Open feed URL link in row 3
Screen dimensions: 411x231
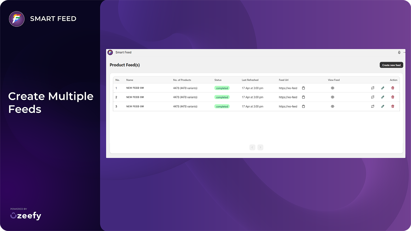pos(288,107)
